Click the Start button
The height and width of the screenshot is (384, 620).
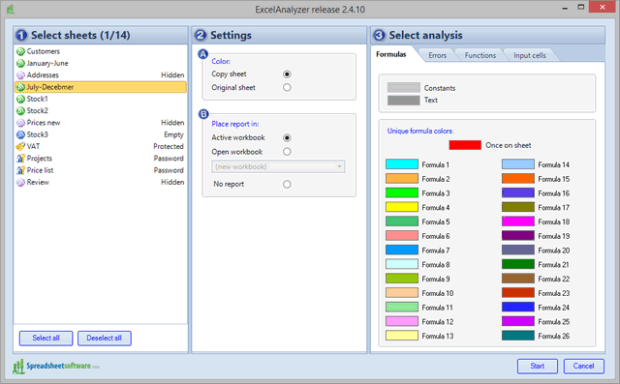pos(538,367)
